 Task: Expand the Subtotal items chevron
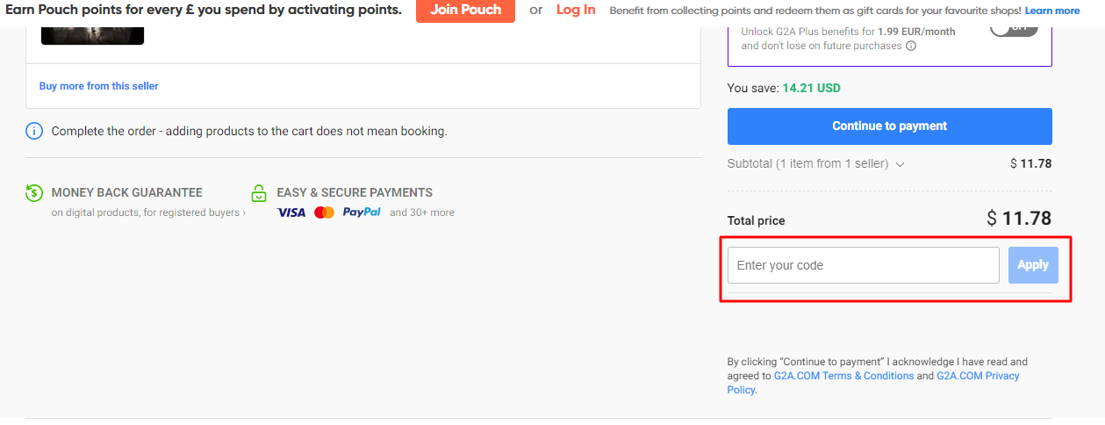[x=900, y=164]
